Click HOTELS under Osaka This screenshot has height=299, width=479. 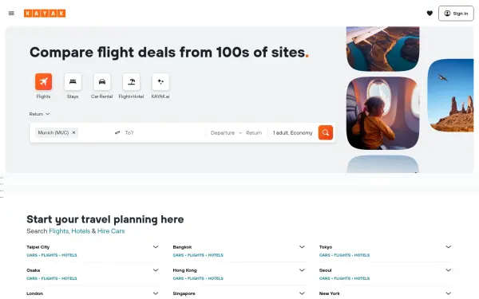[x=69, y=278]
